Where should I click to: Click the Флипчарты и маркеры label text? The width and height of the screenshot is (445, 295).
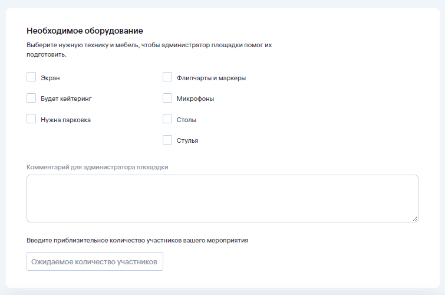(211, 78)
